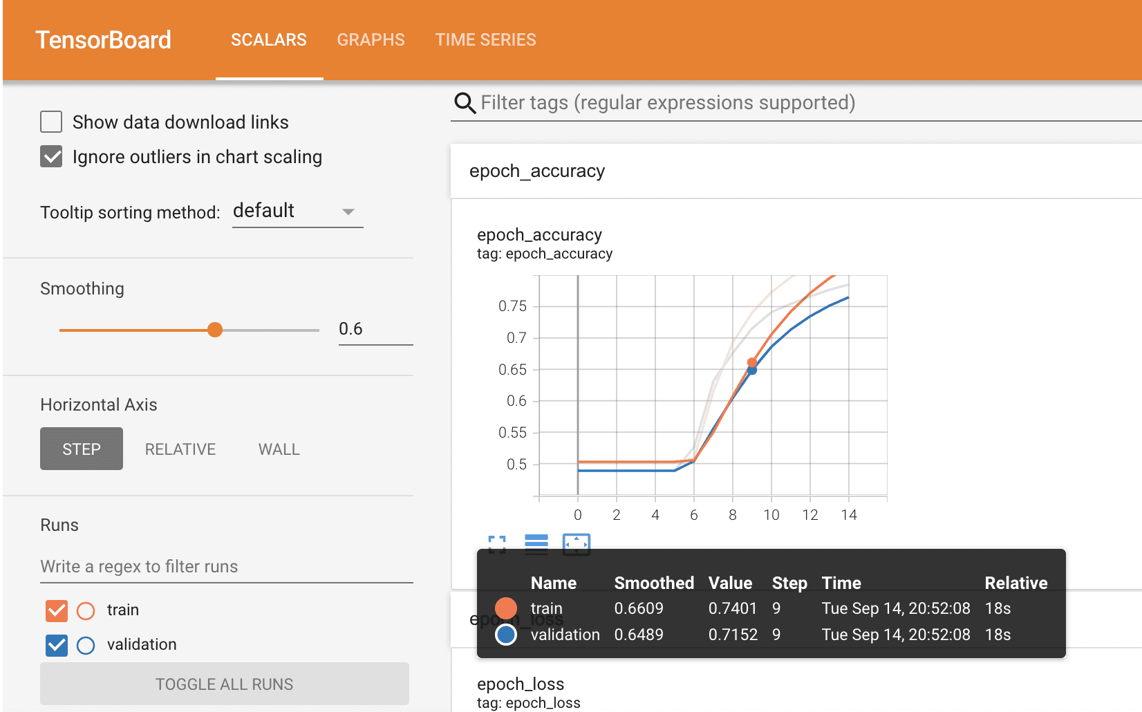This screenshot has height=712, width=1142.
Task: Collapse the epoch_accuracy section header
Action: [x=796, y=171]
